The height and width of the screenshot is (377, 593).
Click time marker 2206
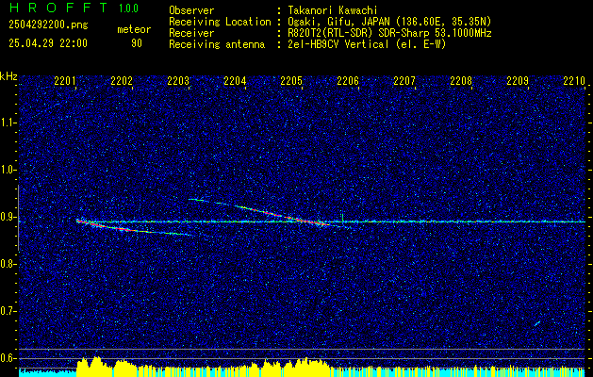pyautogui.click(x=348, y=80)
